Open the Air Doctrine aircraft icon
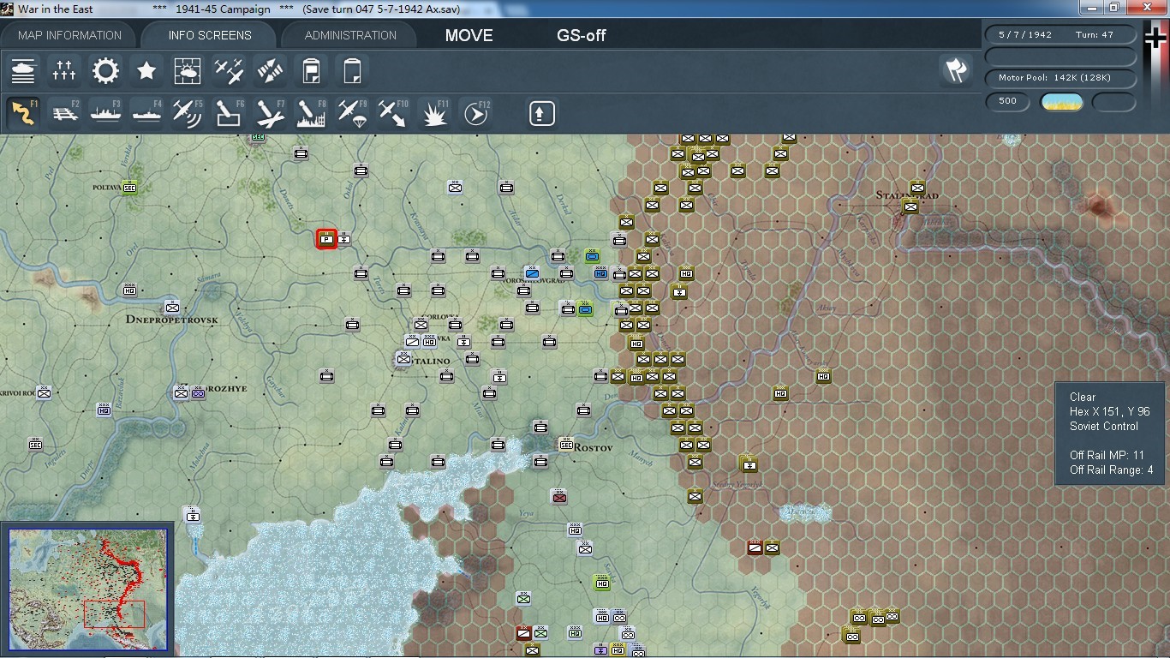The height and width of the screenshot is (658, 1170). point(229,71)
